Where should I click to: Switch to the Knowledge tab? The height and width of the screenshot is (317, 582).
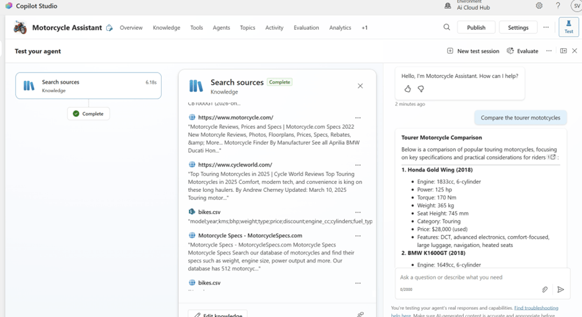click(167, 28)
